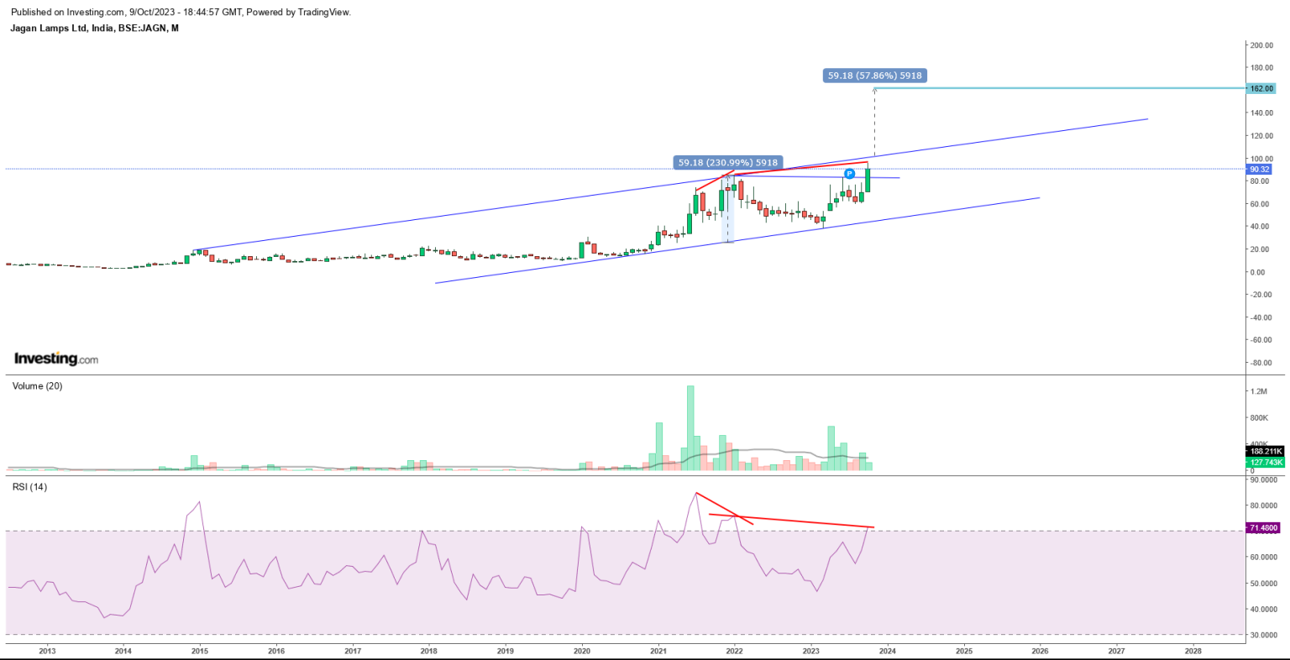Click the Jagan Lamps Ltd symbol title
Viewport: 1290px width, 660px height.
(94, 28)
